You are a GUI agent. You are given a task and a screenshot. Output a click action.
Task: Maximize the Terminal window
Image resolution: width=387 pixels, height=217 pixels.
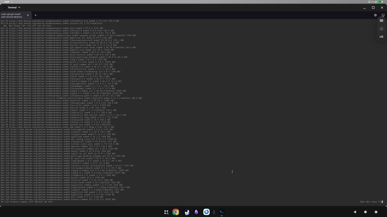pos(373,7)
